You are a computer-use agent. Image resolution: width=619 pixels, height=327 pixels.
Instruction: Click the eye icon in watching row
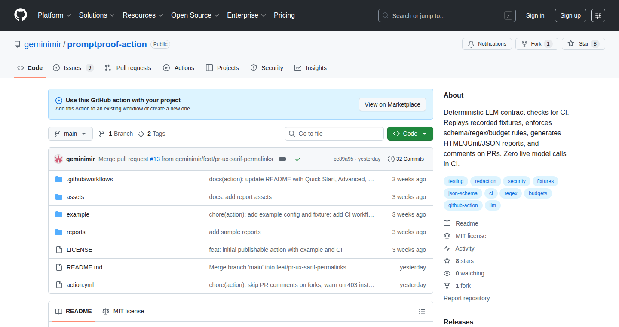447,273
